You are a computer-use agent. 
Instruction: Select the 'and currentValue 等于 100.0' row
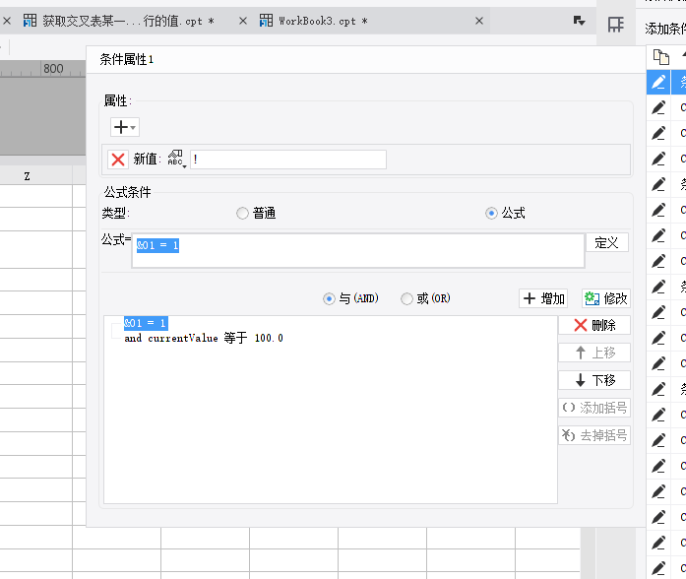tap(204, 338)
